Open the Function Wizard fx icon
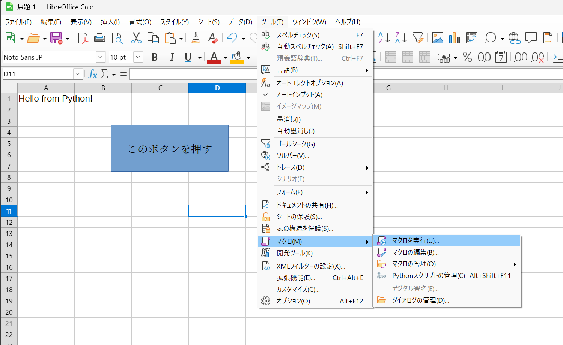This screenshot has width=563, height=345. 93,74
